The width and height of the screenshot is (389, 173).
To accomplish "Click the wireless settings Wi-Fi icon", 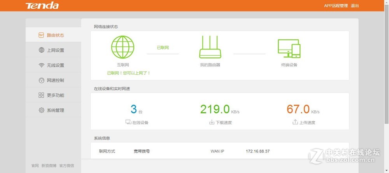I will coord(41,65).
